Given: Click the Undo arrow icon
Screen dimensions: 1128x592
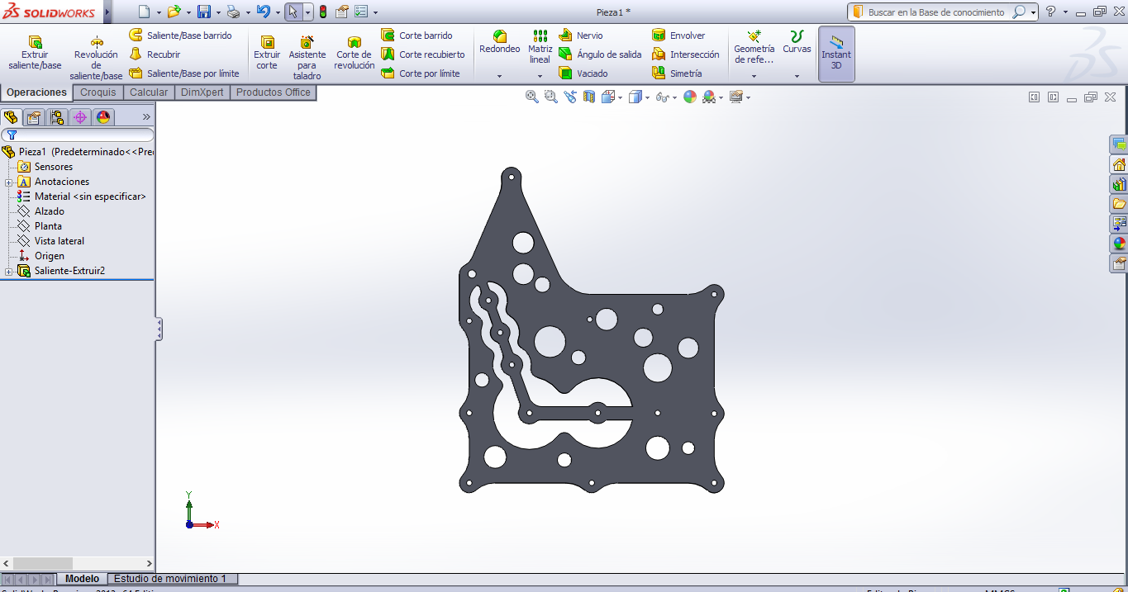Looking at the screenshot, I should 263,12.
